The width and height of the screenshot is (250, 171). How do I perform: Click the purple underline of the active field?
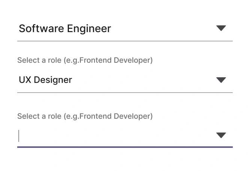[x=125, y=147]
